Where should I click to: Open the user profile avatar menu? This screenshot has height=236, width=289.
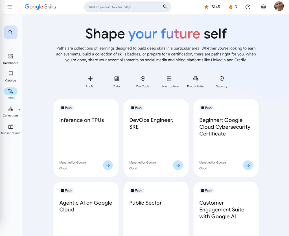click(x=279, y=7)
